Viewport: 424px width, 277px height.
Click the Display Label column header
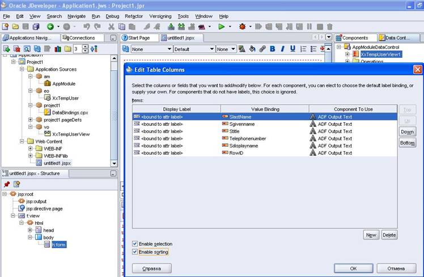point(177,109)
